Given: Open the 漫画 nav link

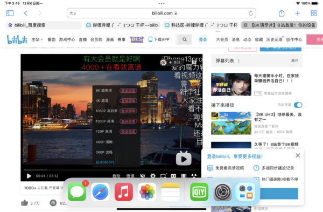Looking at the screenshot, I should pos(110,39).
